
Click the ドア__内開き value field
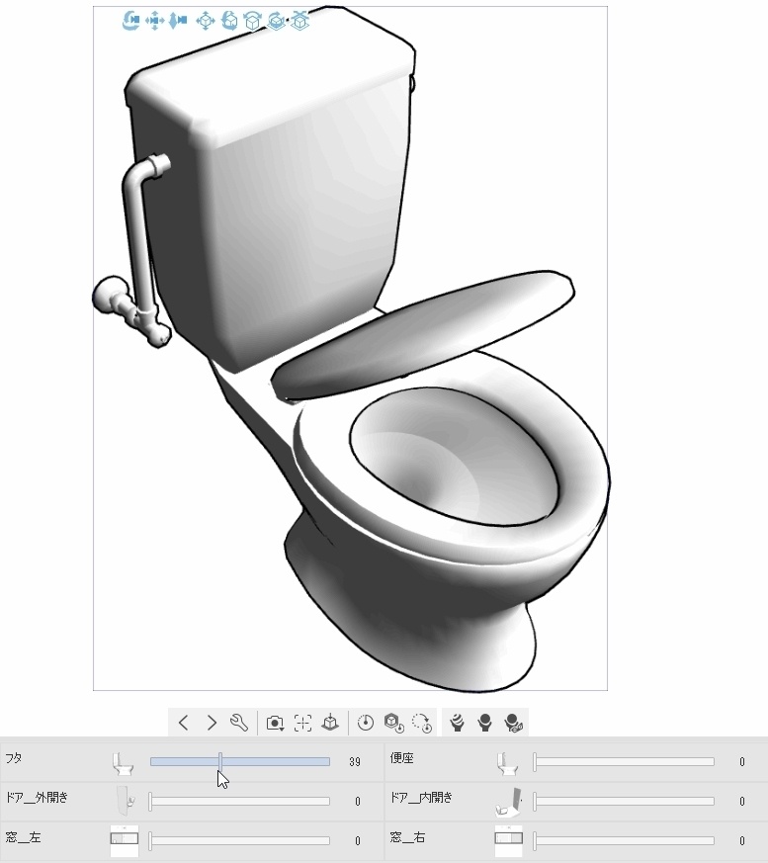click(741, 802)
